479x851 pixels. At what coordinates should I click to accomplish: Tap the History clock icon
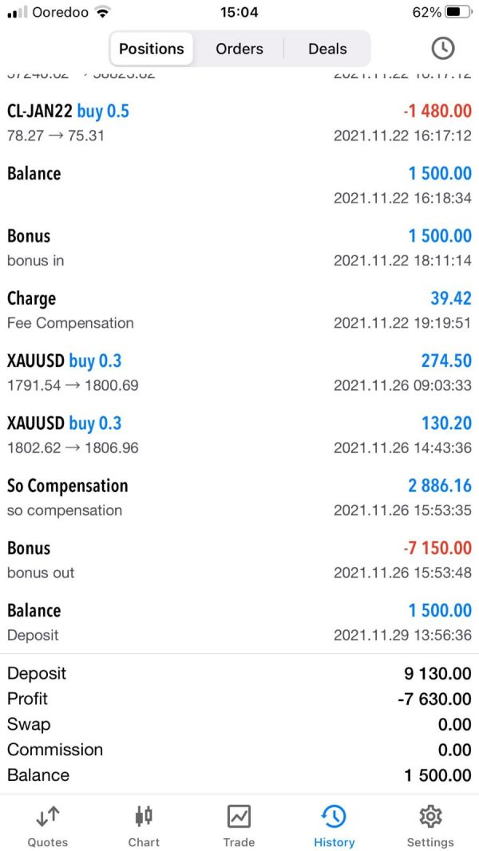(334, 817)
